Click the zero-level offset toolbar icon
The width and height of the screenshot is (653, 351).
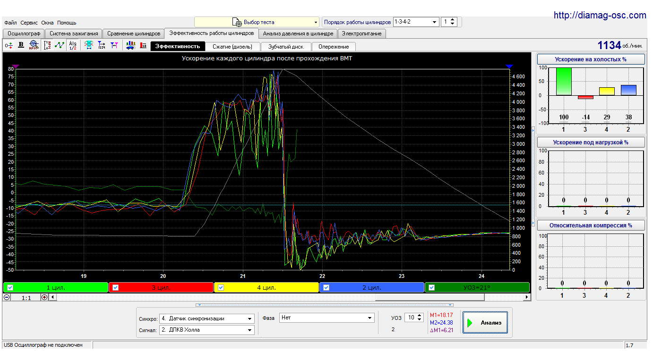coord(9,45)
